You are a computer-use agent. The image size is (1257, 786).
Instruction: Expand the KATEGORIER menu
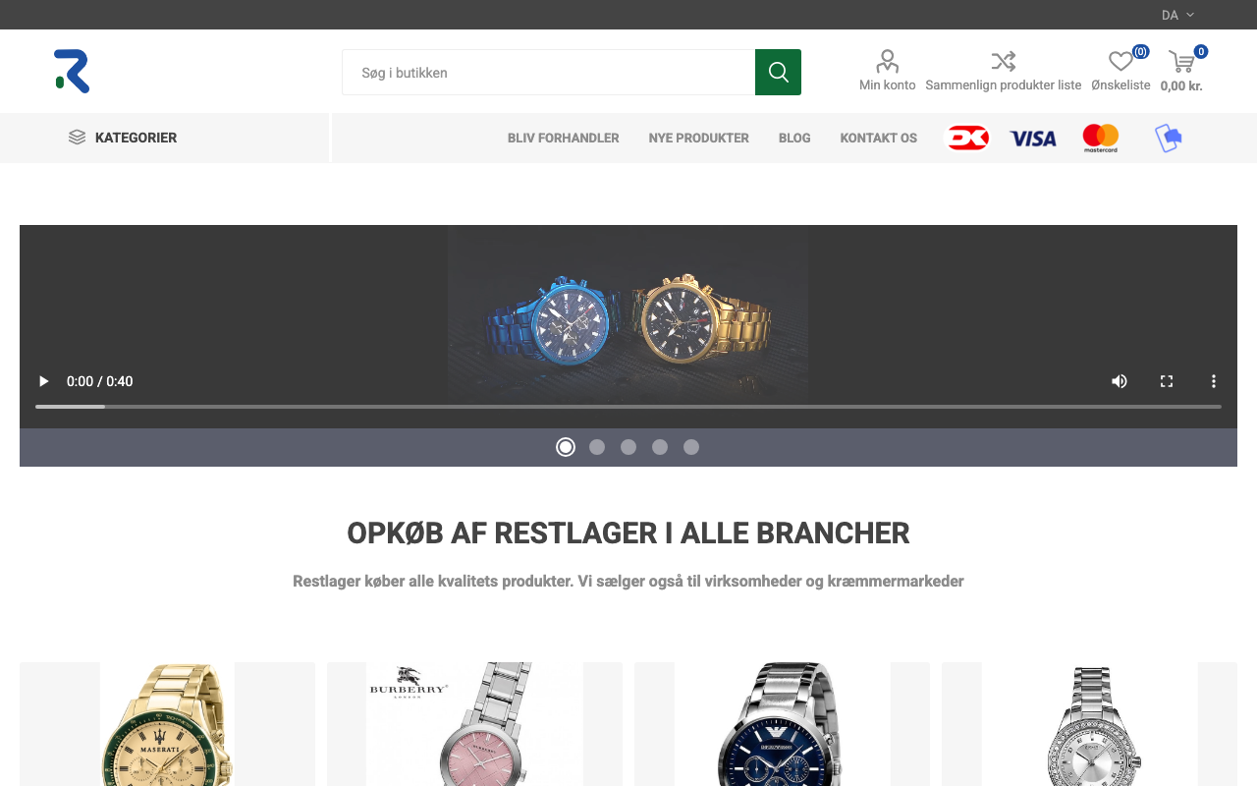click(123, 138)
